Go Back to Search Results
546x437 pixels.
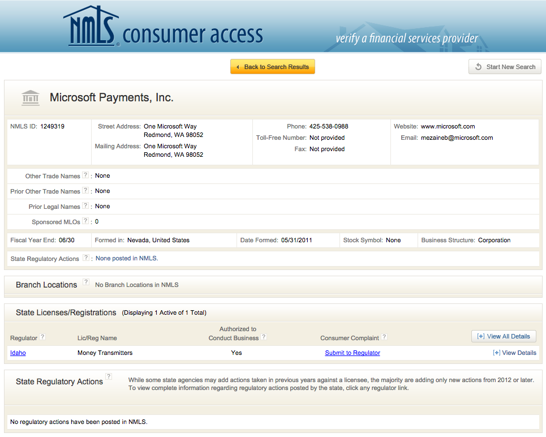272,67
